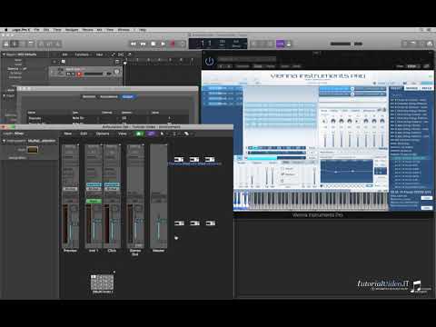This screenshot has width=436, height=327.
Task: Open the Options menu in Environment window
Action: click(103, 134)
